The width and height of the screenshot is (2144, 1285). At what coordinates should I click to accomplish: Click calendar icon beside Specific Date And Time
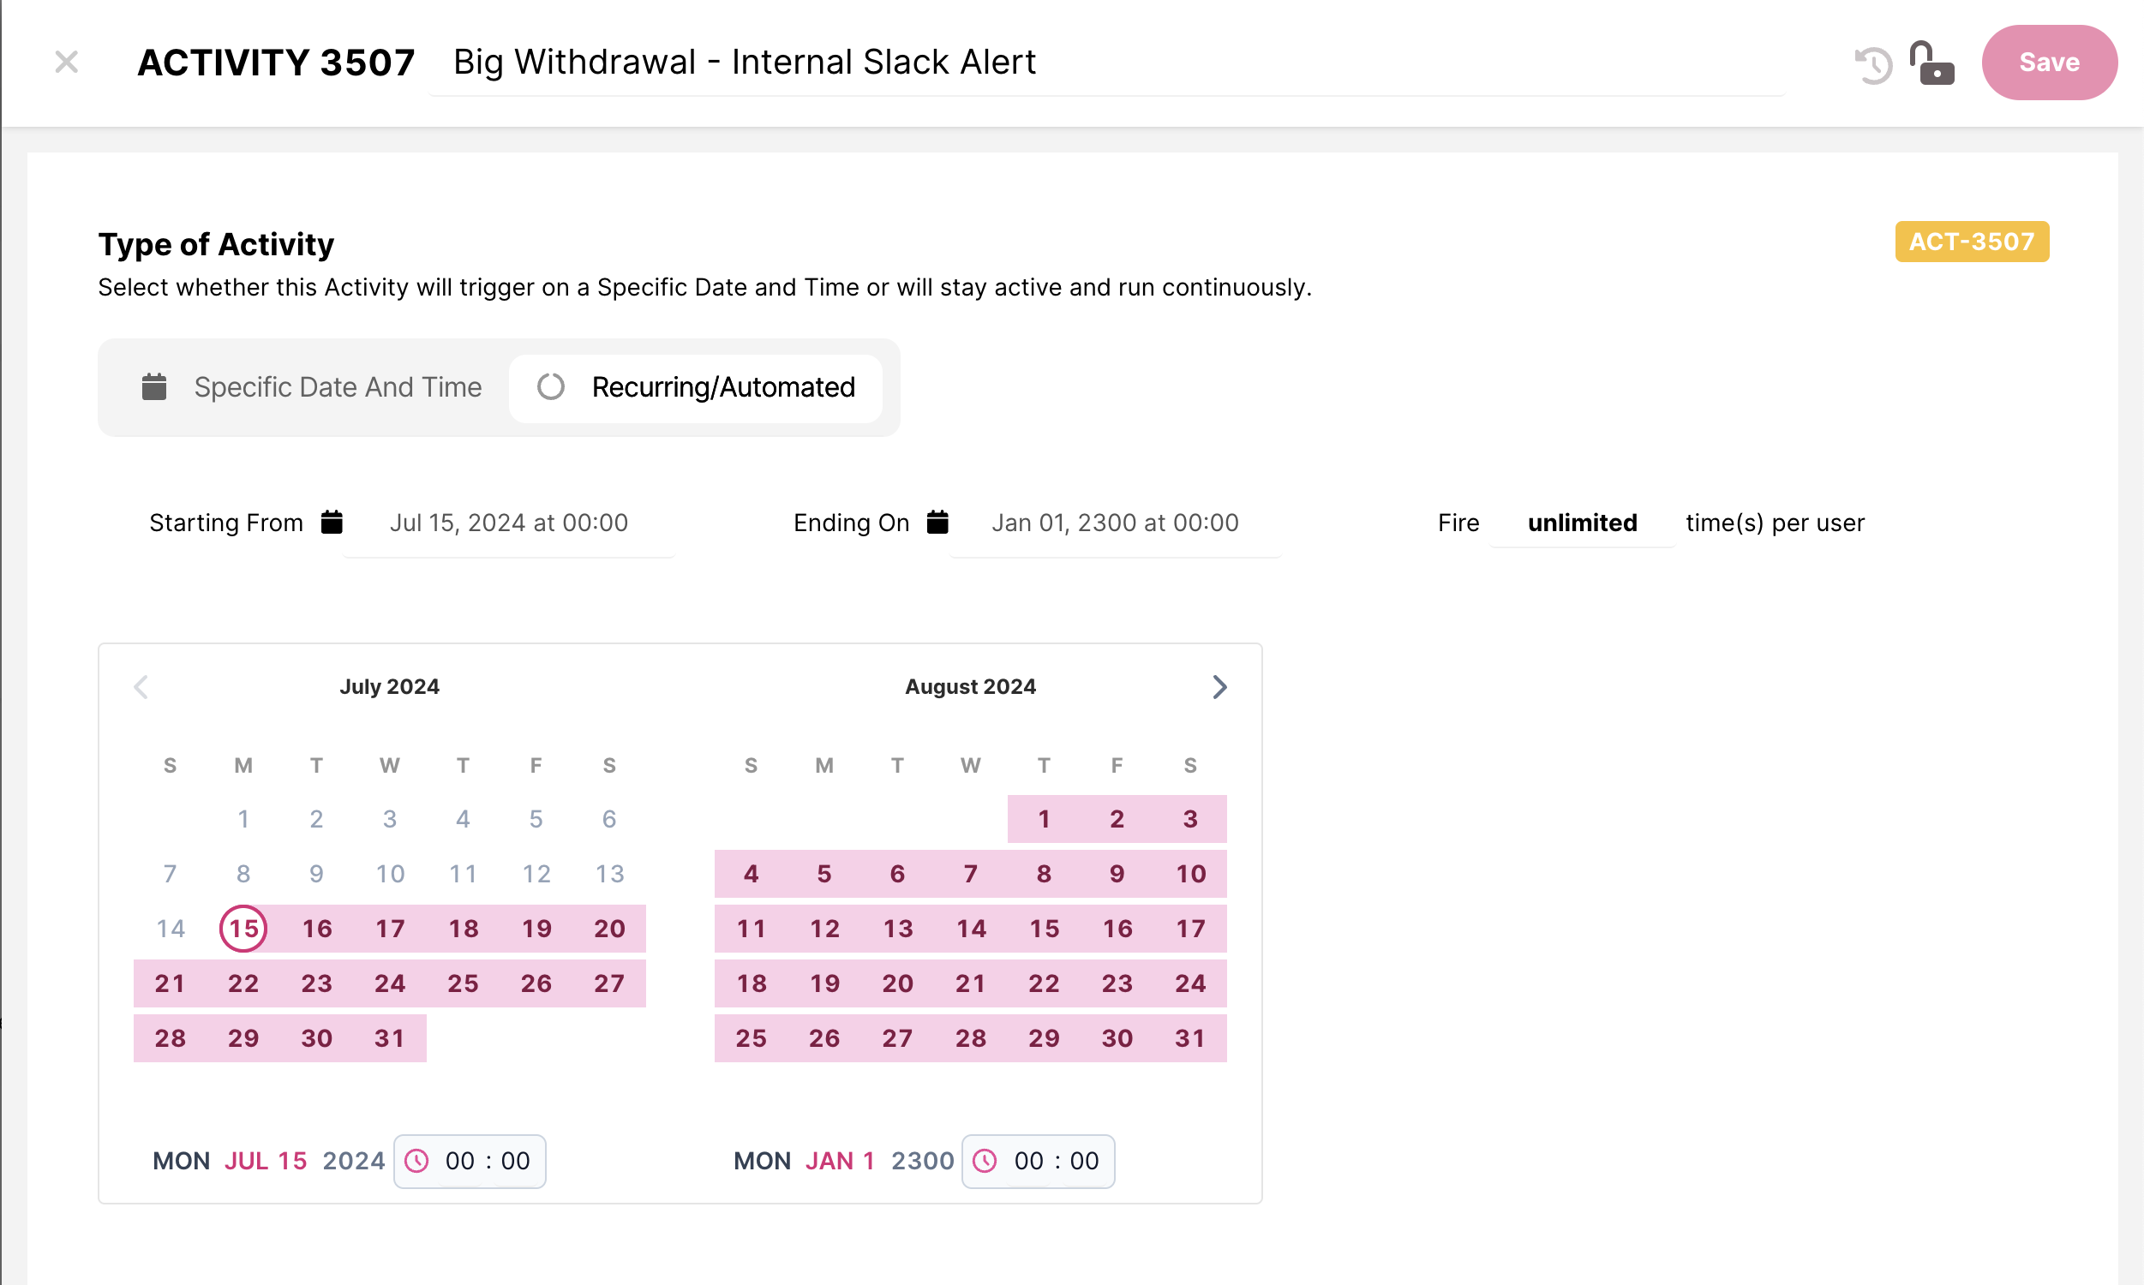pos(154,386)
